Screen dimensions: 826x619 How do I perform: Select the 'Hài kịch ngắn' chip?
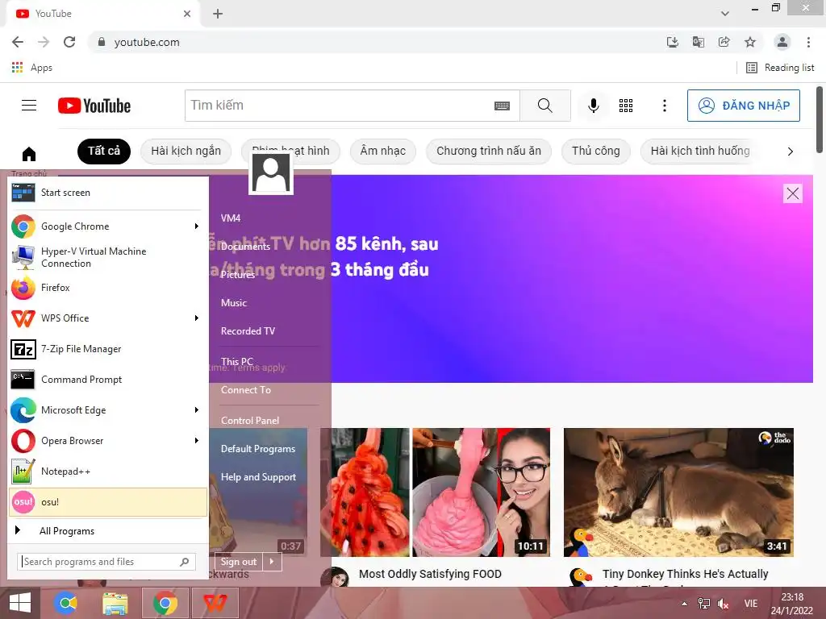[186, 151]
